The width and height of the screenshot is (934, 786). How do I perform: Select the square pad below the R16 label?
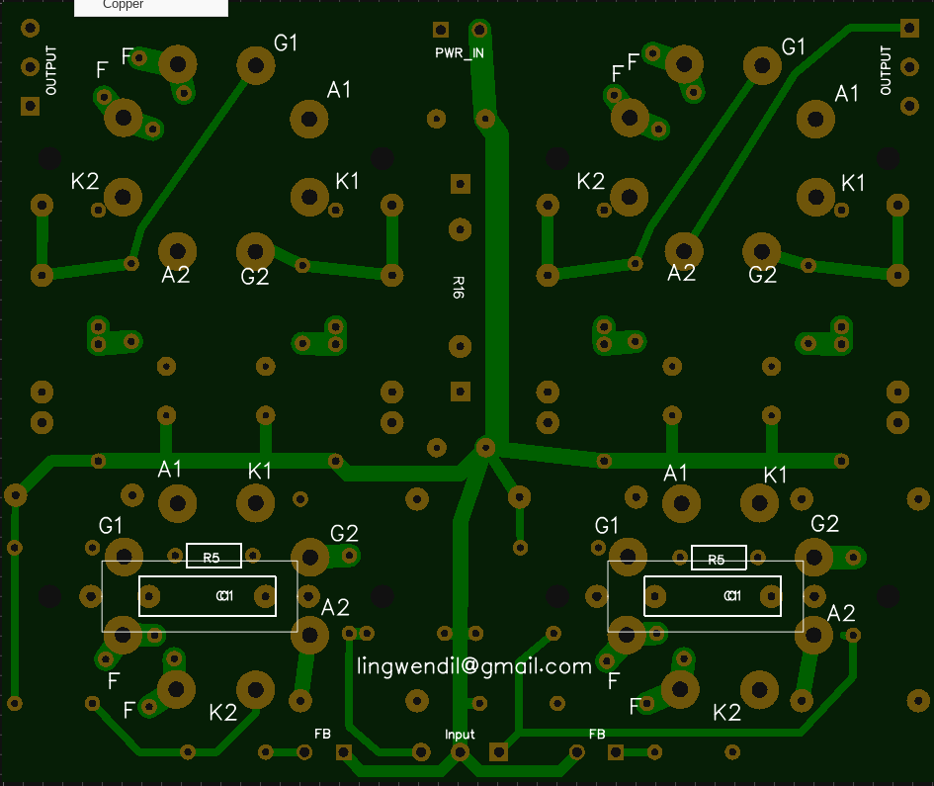461,392
